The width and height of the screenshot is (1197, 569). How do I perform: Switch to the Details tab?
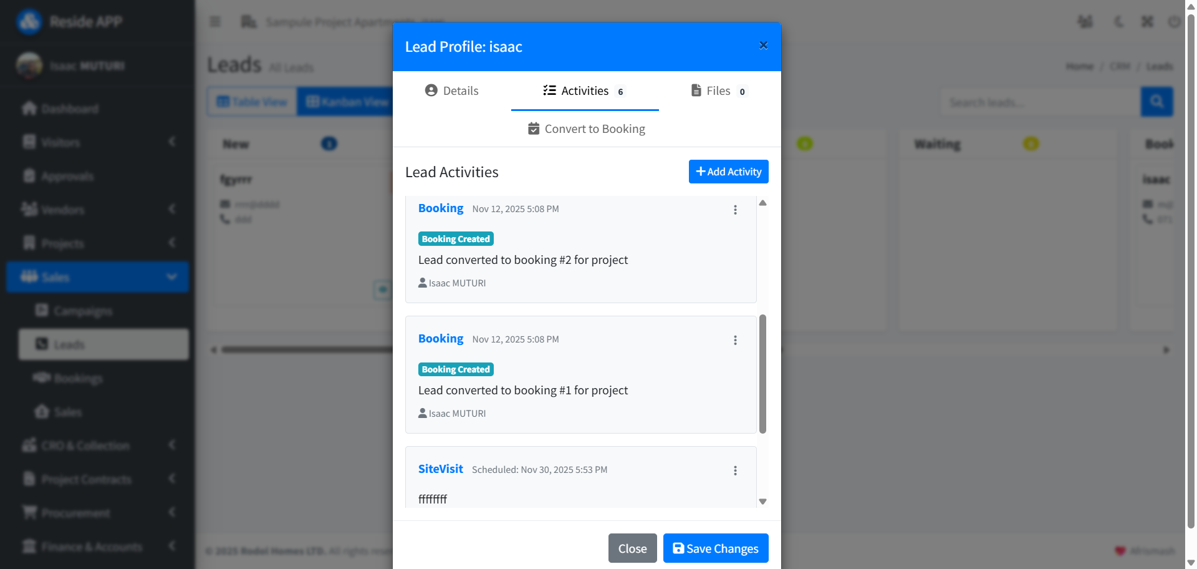coord(452,91)
